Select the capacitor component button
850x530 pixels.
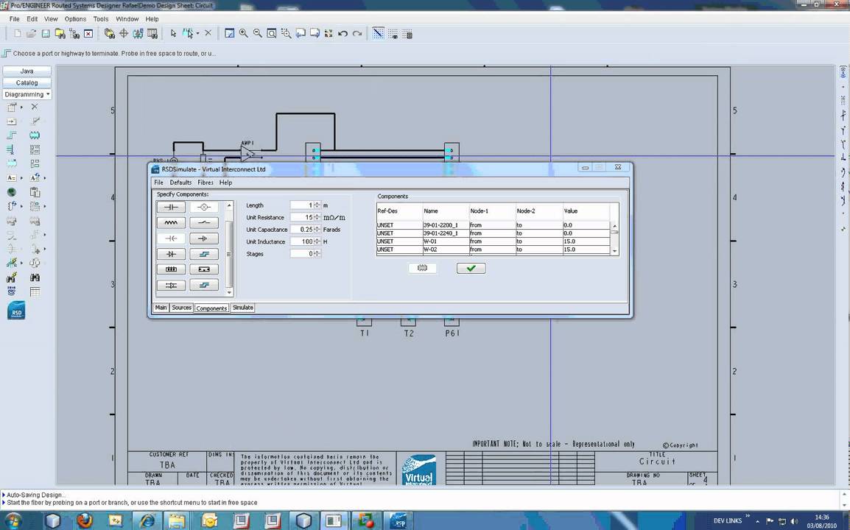coord(171,207)
